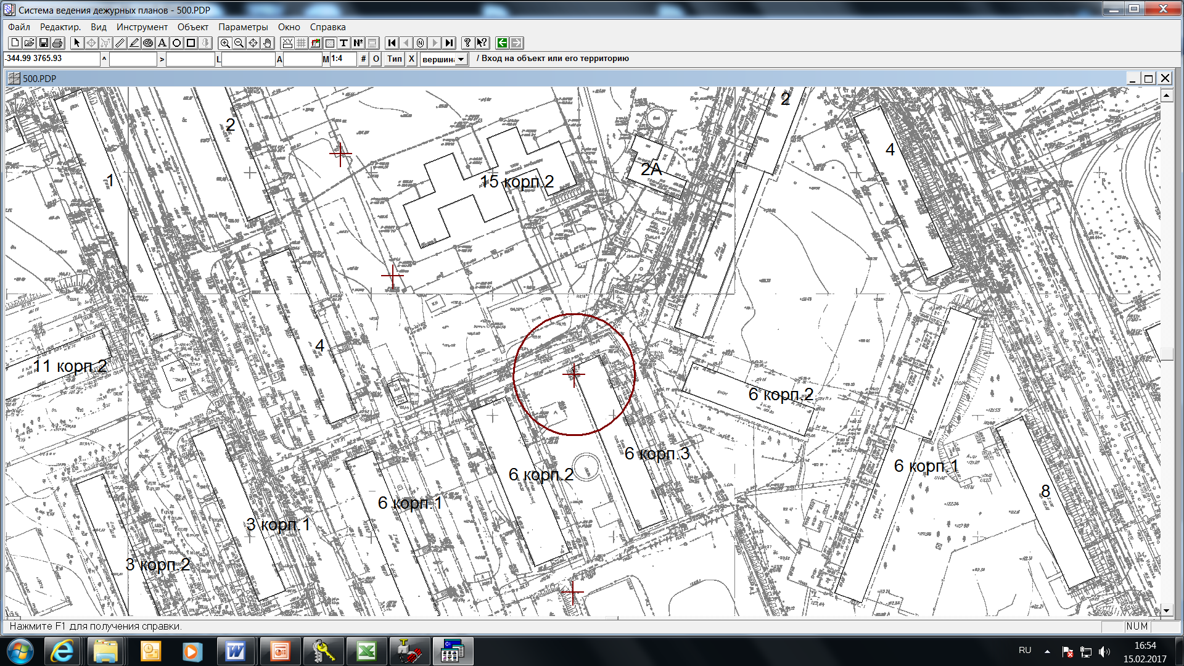Toggle the grid display icon
The width and height of the screenshot is (1184, 666).
(302, 43)
